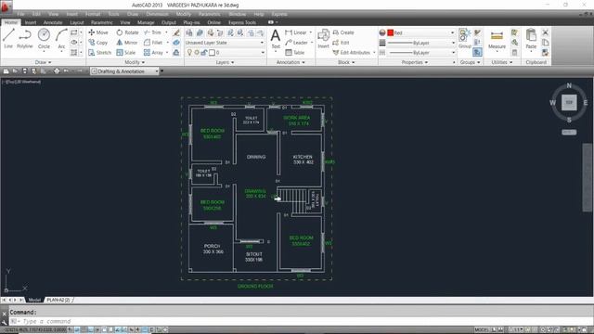The image size is (594, 334).
Task: Expand the Utilities panel
Action: pos(501,62)
